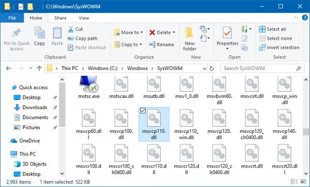Open address bar history dropdown chevron
This screenshot has height=187, width=310.
point(205,69)
